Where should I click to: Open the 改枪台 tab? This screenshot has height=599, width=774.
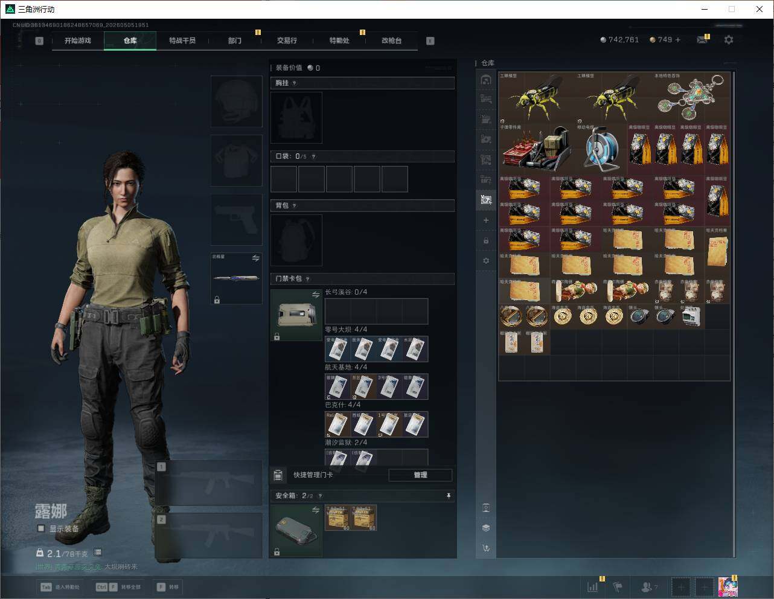click(391, 40)
